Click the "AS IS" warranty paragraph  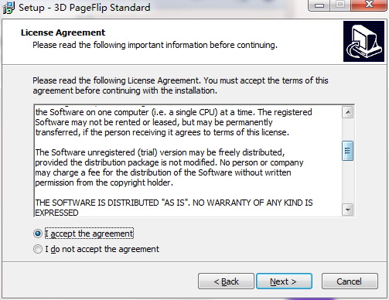pyautogui.click(x=174, y=207)
